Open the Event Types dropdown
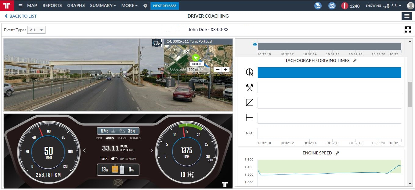This screenshot has height=190, width=415. pyautogui.click(x=36, y=30)
